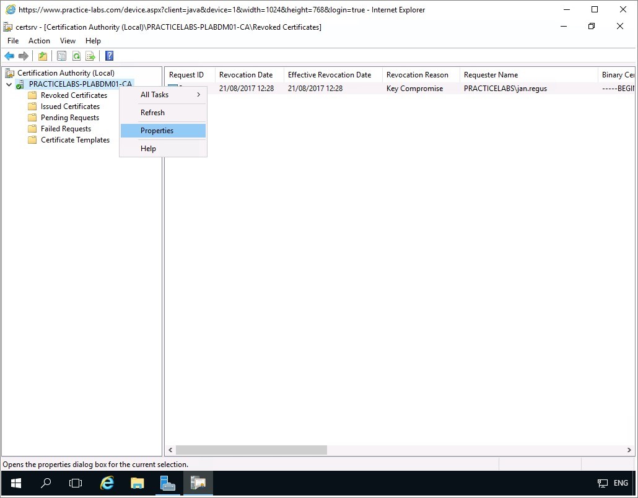Select the Certification Authority (Local) root icon
The height and width of the screenshot is (498, 638).
click(9, 73)
